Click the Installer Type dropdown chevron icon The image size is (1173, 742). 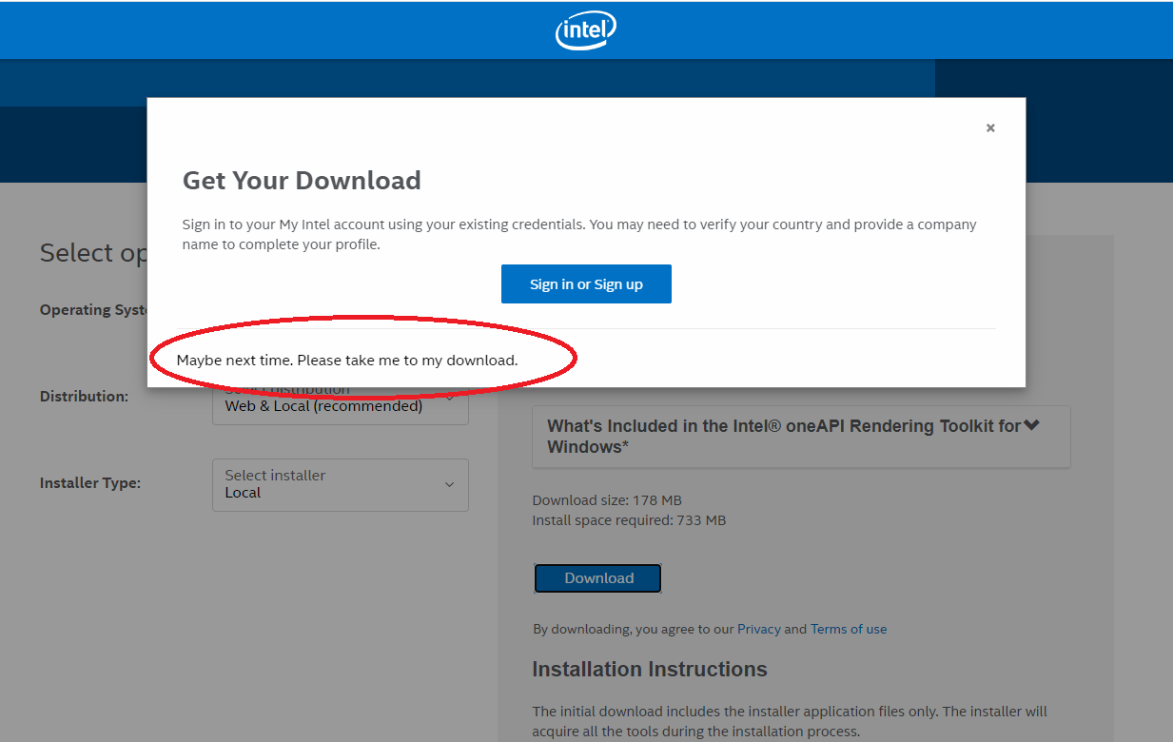(448, 484)
